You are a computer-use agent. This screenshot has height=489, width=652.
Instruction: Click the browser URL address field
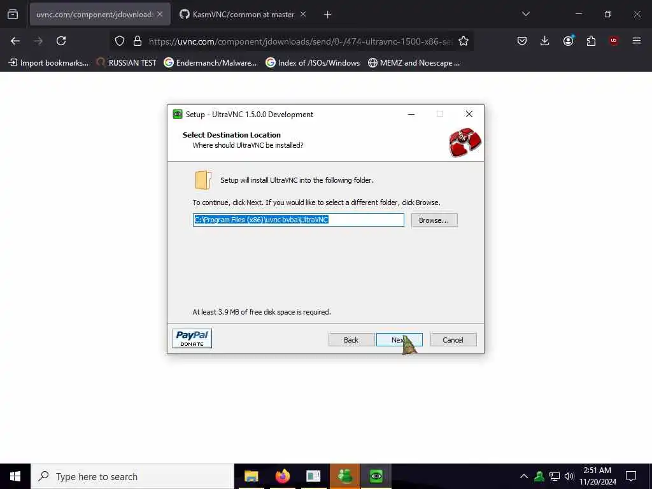(x=301, y=41)
